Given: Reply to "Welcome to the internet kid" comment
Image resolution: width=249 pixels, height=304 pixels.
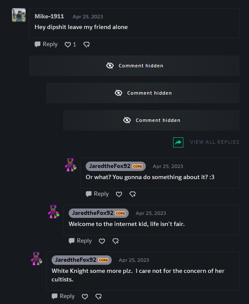Looking at the screenshot, I should pos(80,241).
